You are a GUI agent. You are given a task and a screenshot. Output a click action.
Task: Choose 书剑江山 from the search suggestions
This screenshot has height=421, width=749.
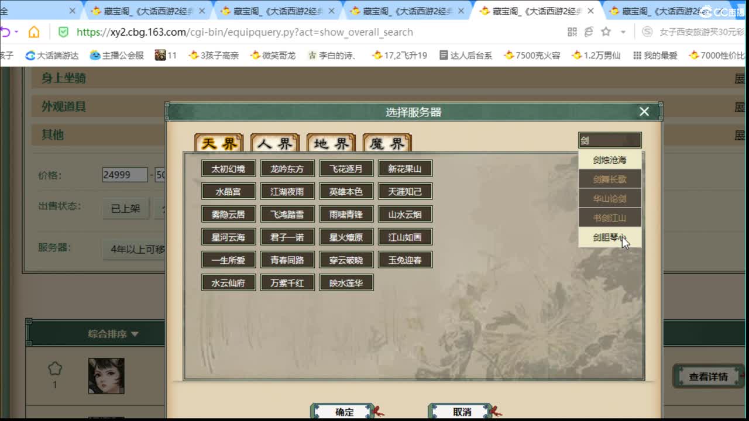coord(610,218)
